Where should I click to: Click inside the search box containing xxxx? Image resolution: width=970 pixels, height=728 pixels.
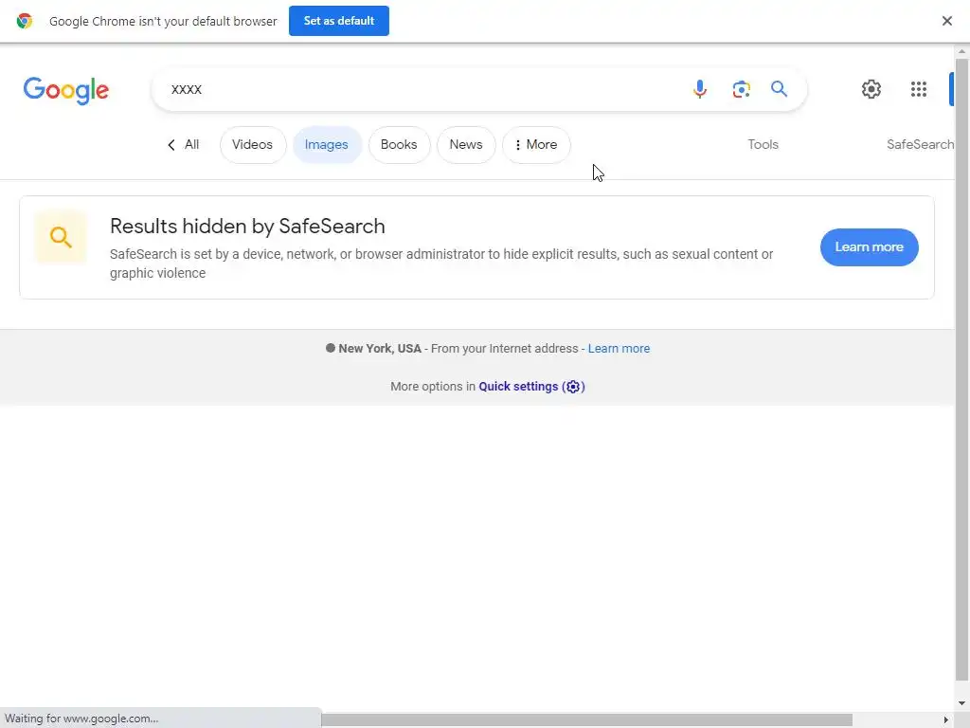point(417,89)
